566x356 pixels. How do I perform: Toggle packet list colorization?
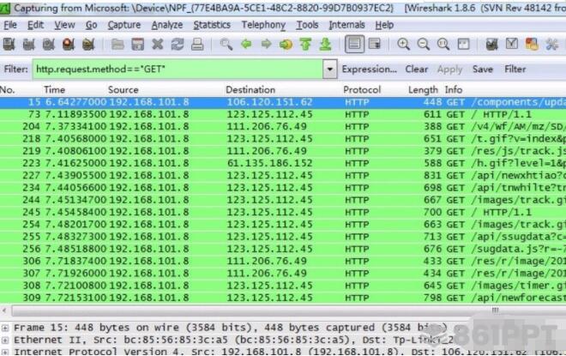[x=354, y=45]
